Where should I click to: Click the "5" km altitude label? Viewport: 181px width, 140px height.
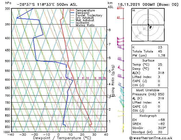110,71
